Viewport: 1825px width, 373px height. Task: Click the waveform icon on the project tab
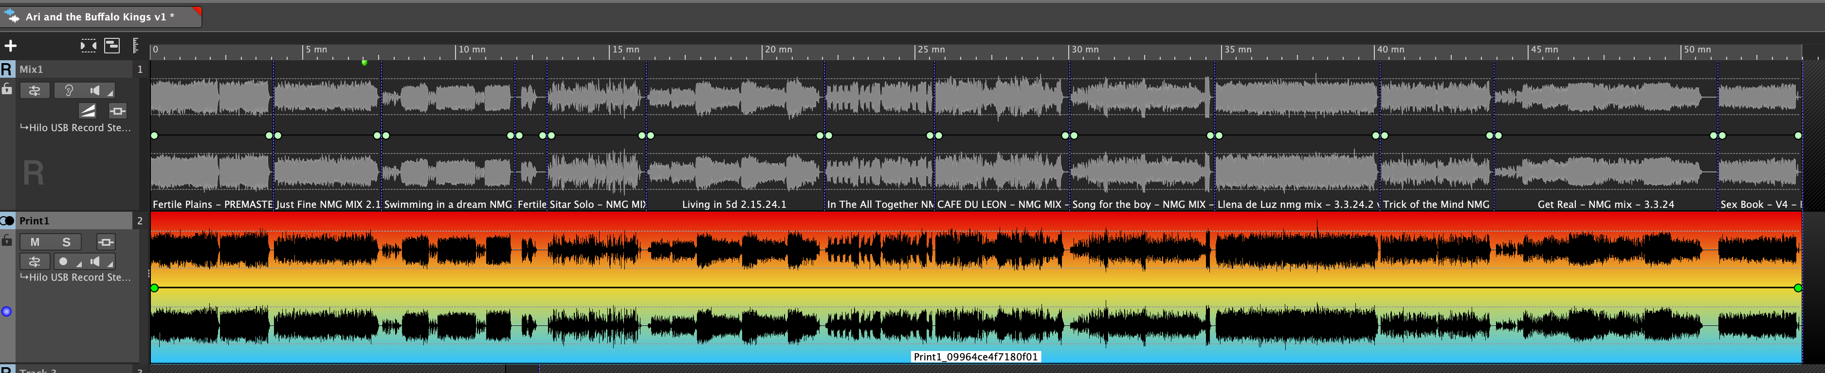[11, 16]
